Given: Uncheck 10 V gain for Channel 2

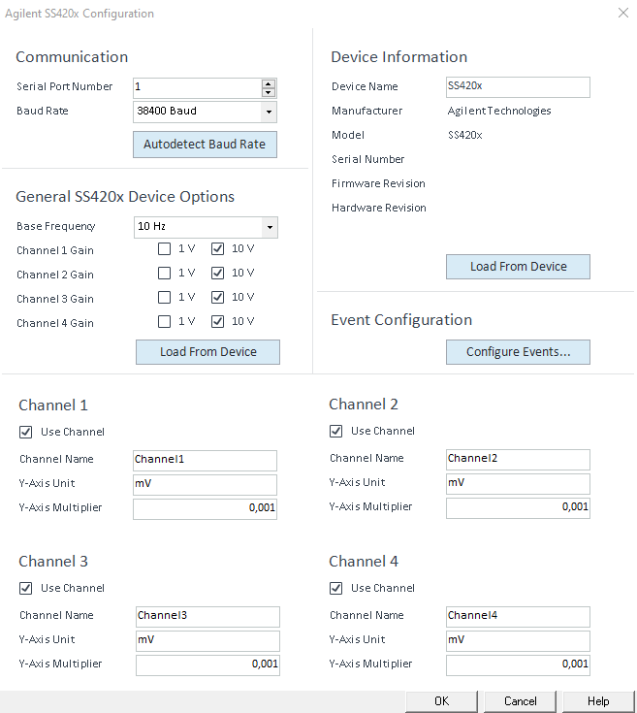Looking at the screenshot, I should (x=218, y=274).
